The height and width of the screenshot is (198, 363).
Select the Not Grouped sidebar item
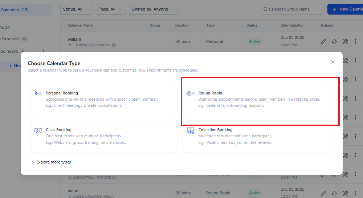[x=11, y=39]
